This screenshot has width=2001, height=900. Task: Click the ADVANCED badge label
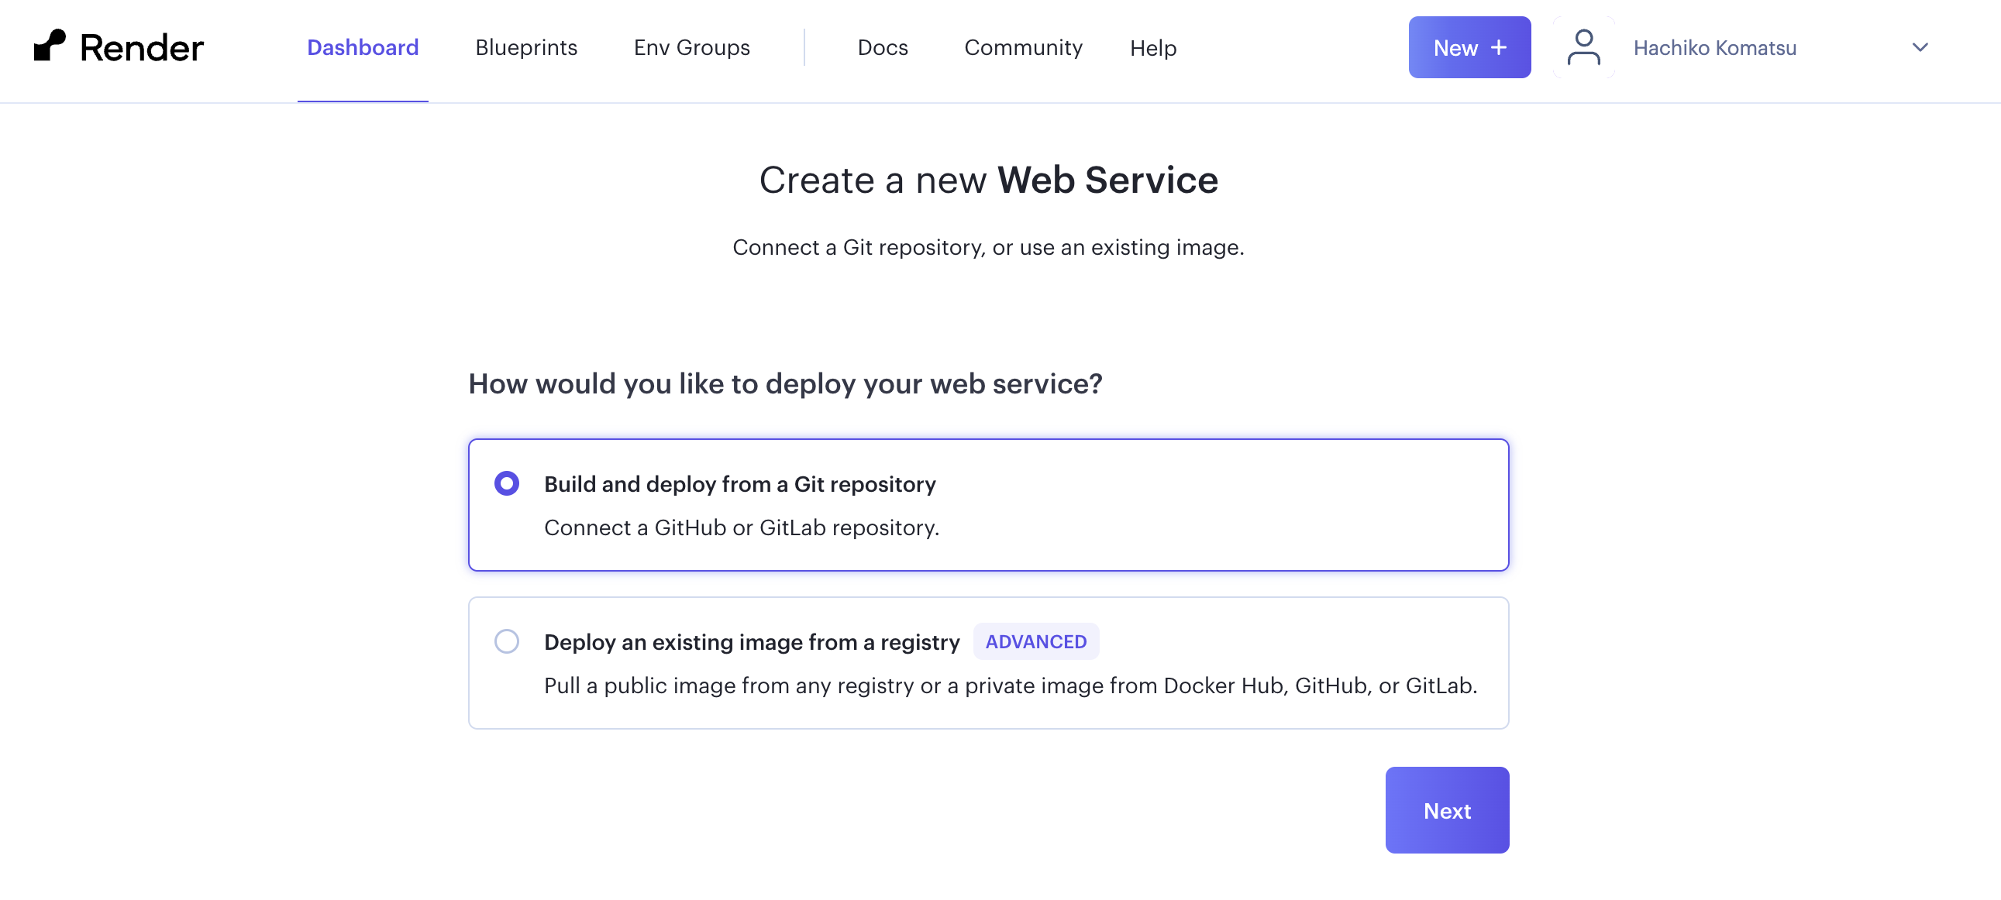pos(1035,641)
